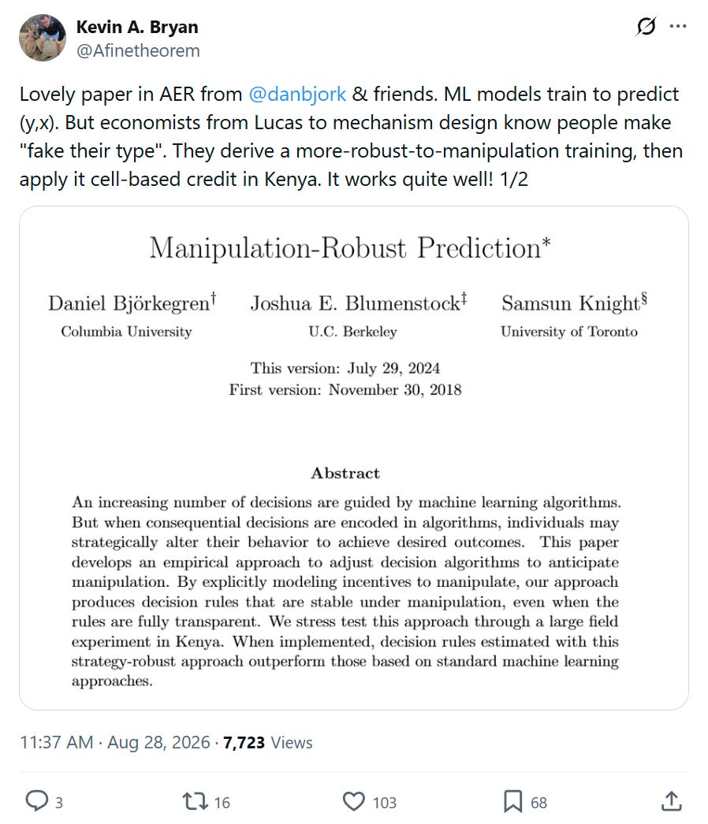The width and height of the screenshot is (708, 824).
Task: Click the 11:37 AM Aug 28, 2026 timestamp
Action: tap(114, 743)
